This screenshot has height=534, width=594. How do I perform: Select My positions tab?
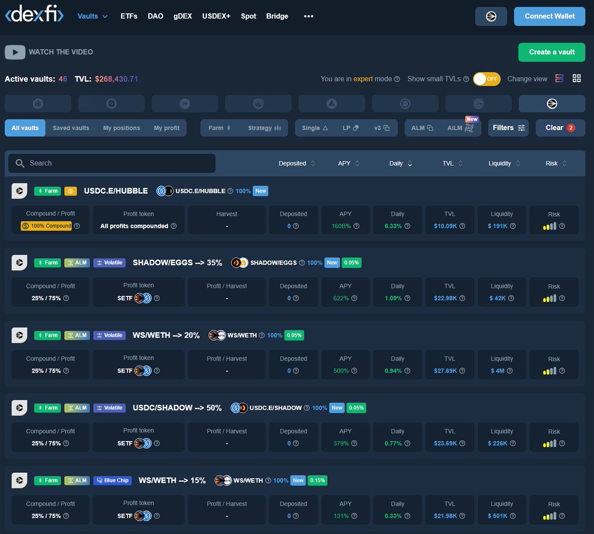point(122,128)
